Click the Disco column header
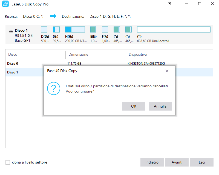Screen dimensions: 219x175 tap(13, 54)
